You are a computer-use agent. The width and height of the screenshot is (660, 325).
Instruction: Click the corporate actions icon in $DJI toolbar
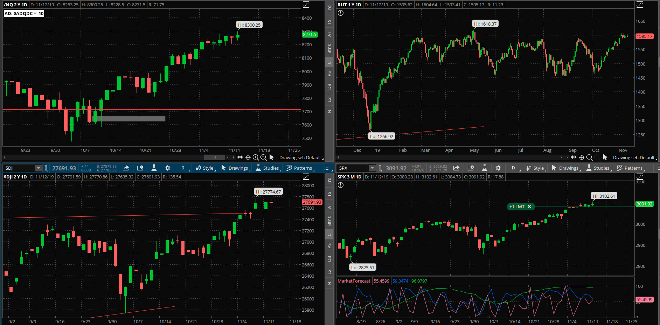(140, 168)
